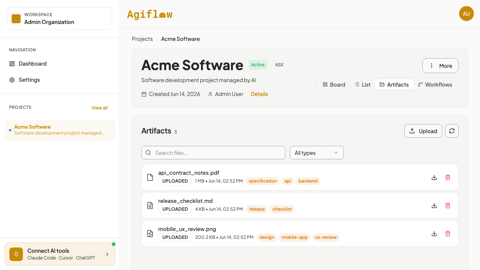Screen dimensions: 480x270
Task: Switch to the Board view
Action: [334, 84]
